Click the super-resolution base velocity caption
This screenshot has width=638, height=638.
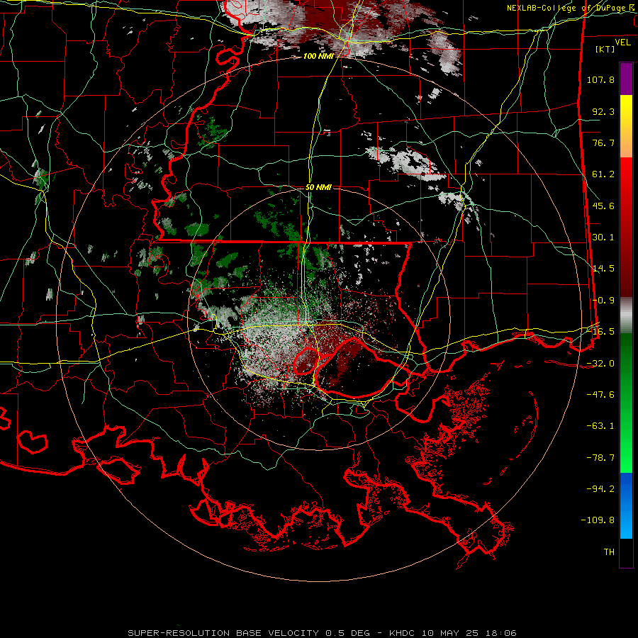coord(322,633)
